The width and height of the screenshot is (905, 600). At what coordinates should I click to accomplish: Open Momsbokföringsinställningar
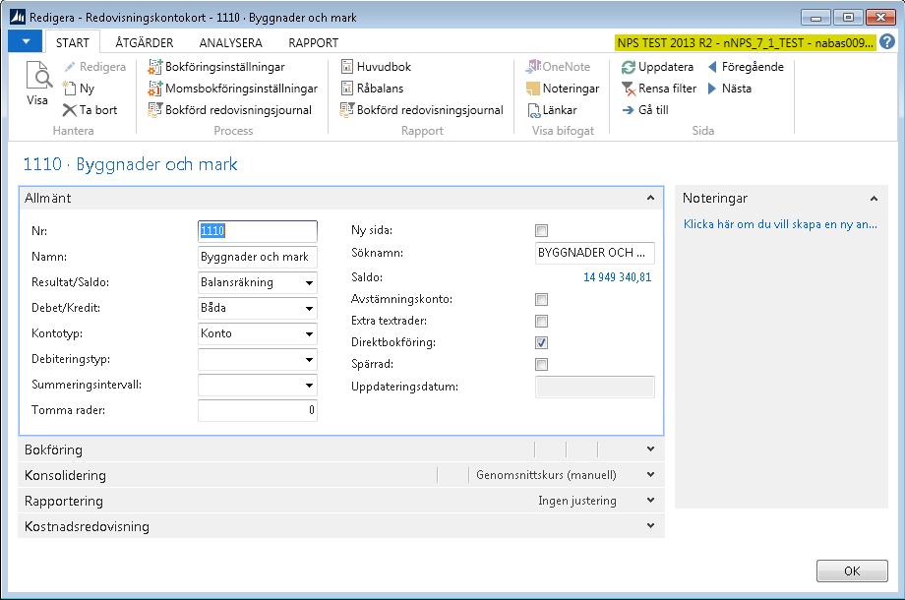(x=232, y=89)
